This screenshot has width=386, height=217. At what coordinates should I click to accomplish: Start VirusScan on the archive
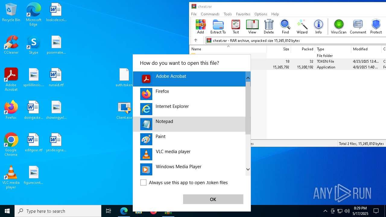[339, 27]
